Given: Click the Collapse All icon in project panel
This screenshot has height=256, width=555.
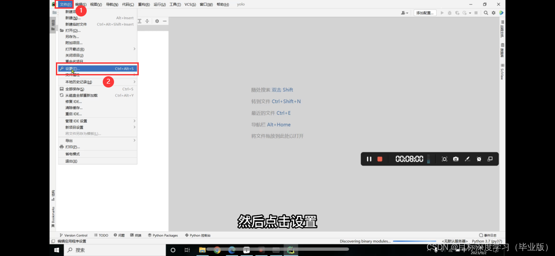Looking at the screenshot, I should pyautogui.click(x=147, y=21).
